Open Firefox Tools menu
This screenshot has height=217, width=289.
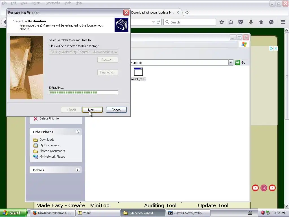[x=68, y=3]
